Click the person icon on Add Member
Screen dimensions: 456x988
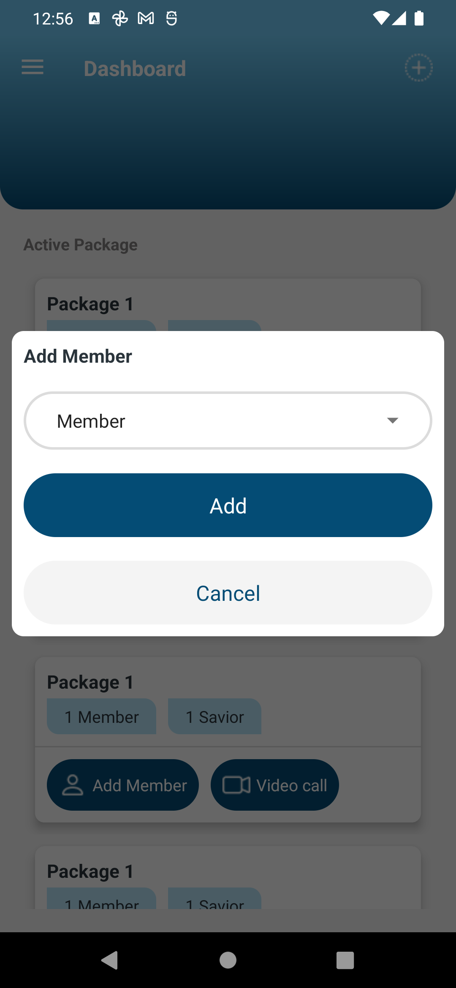73,785
